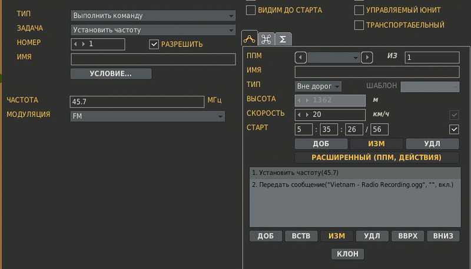Expand the ЗАДАЧА dropdown 'Установить частоту'
Viewport: 471px width, 269px height.
point(152,29)
